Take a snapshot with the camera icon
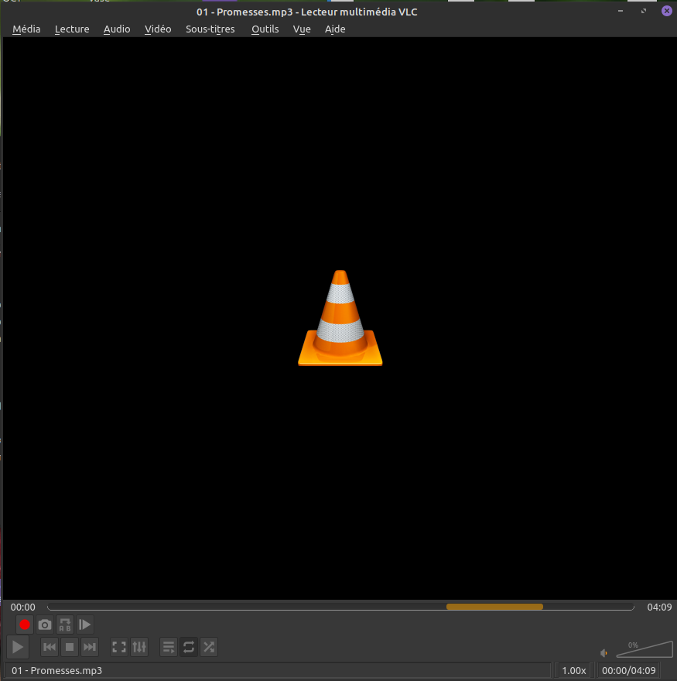 [45, 625]
